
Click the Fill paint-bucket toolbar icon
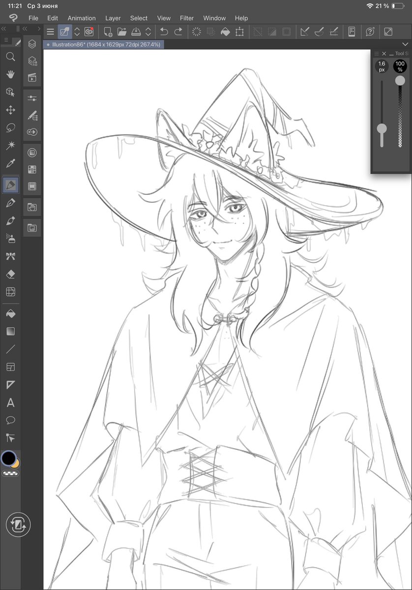click(225, 31)
